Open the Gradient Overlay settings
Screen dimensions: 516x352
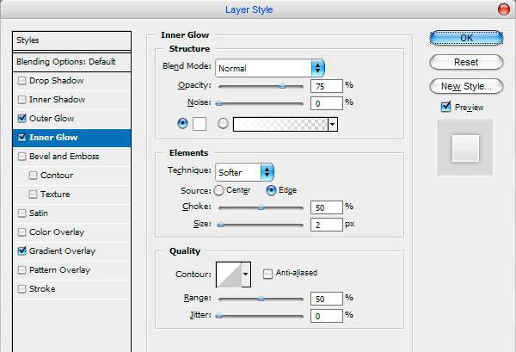62,251
